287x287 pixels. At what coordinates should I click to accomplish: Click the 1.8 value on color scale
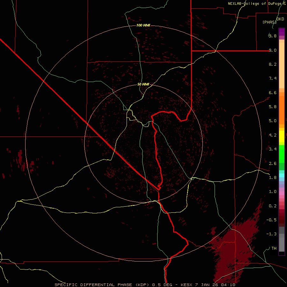point(273,178)
